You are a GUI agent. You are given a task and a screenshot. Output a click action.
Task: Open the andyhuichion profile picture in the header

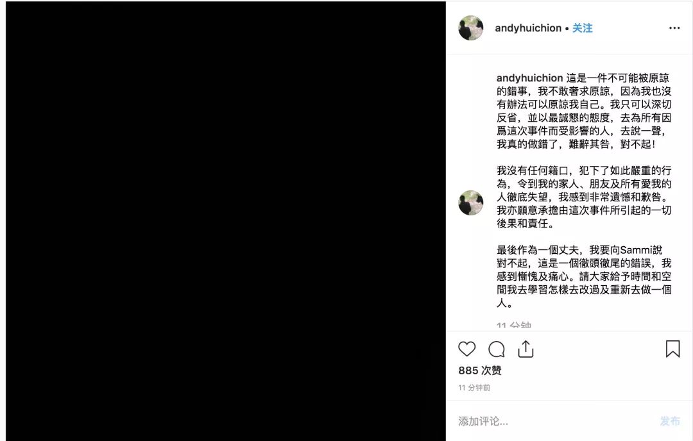click(471, 28)
